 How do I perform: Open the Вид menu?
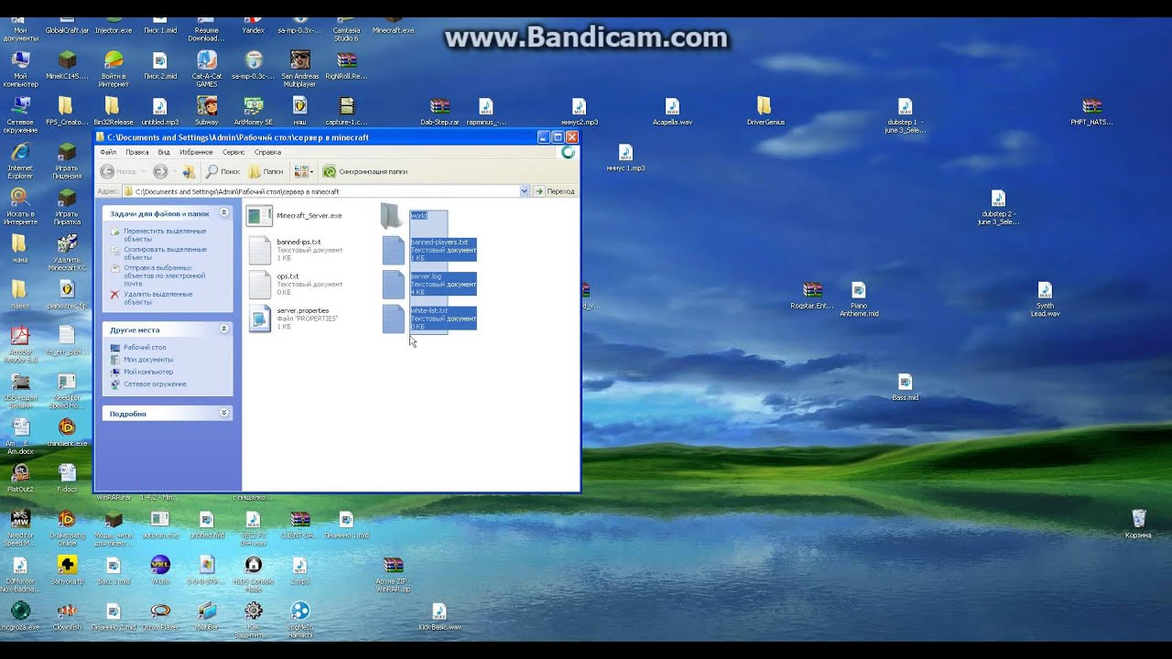[164, 152]
